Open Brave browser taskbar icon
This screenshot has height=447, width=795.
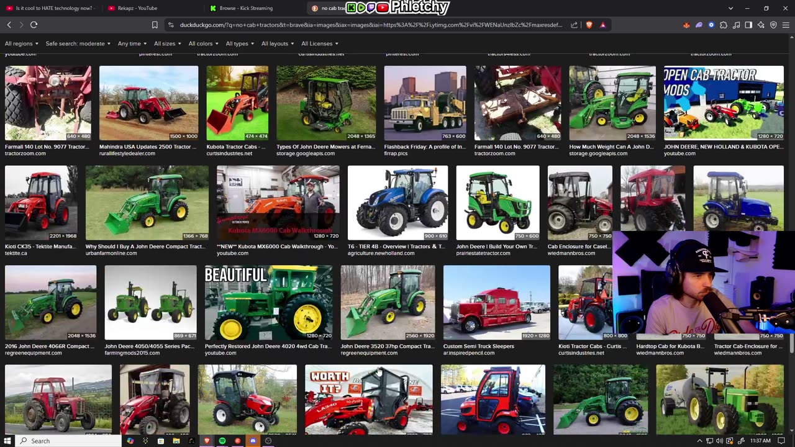click(x=207, y=441)
